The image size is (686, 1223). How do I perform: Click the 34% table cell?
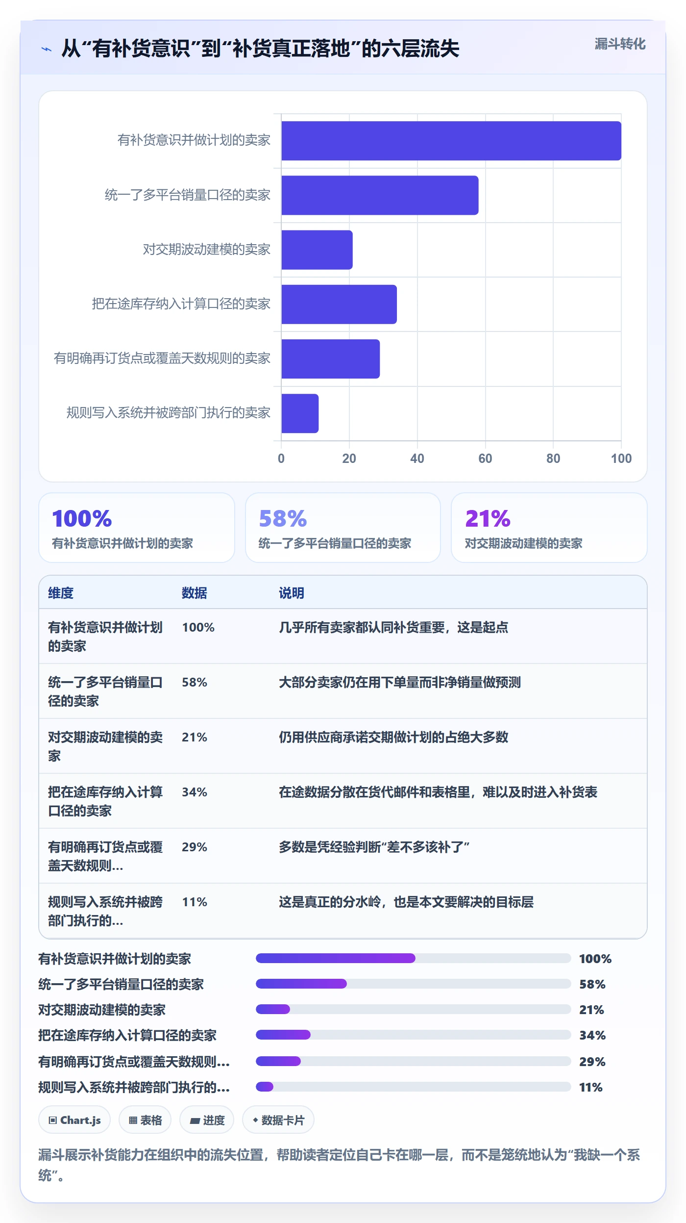point(195,792)
